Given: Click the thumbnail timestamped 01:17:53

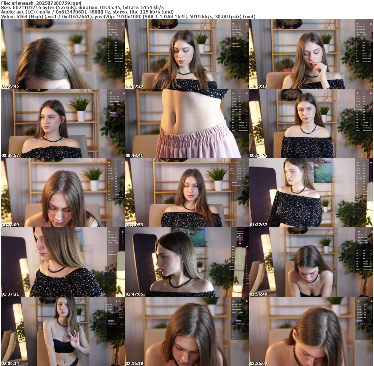Looking at the screenshot, I should 187,193.
